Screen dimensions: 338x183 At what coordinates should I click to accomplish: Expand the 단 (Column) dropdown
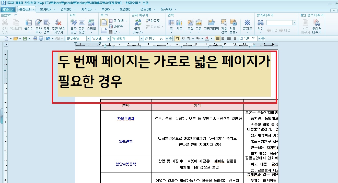(x=119, y=32)
